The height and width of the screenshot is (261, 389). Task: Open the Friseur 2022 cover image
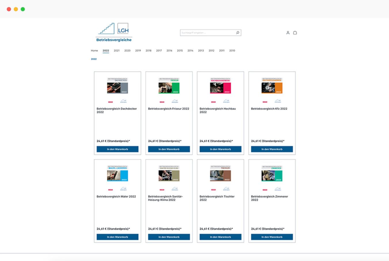169,86
